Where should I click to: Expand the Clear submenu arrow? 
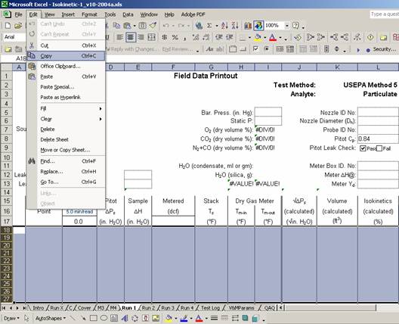pos(101,119)
